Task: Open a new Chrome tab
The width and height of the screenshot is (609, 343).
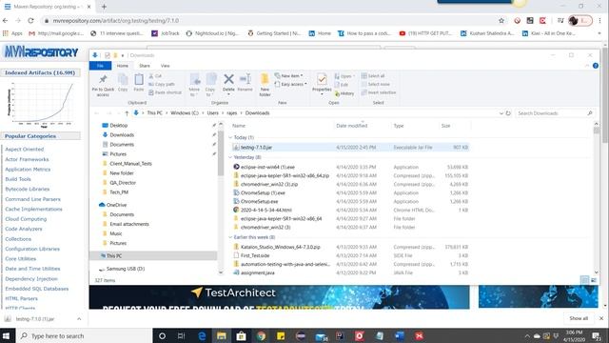Action: pos(104,7)
